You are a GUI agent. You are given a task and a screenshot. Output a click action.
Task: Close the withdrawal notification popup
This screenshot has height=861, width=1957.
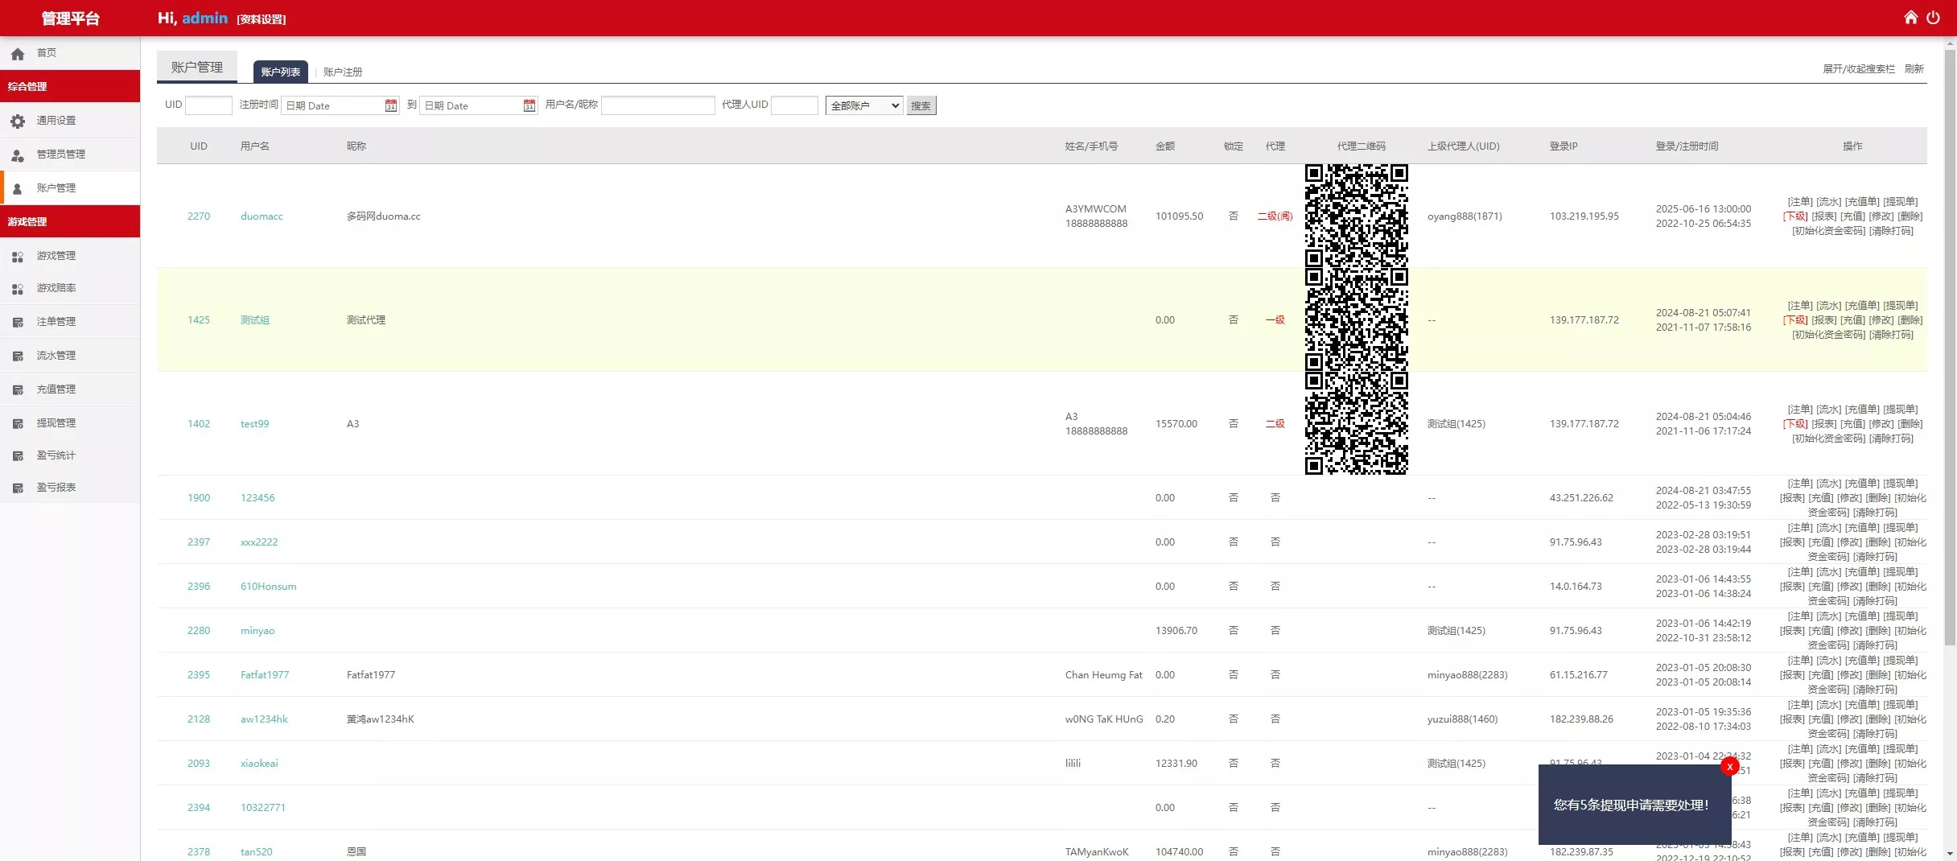point(1729,767)
